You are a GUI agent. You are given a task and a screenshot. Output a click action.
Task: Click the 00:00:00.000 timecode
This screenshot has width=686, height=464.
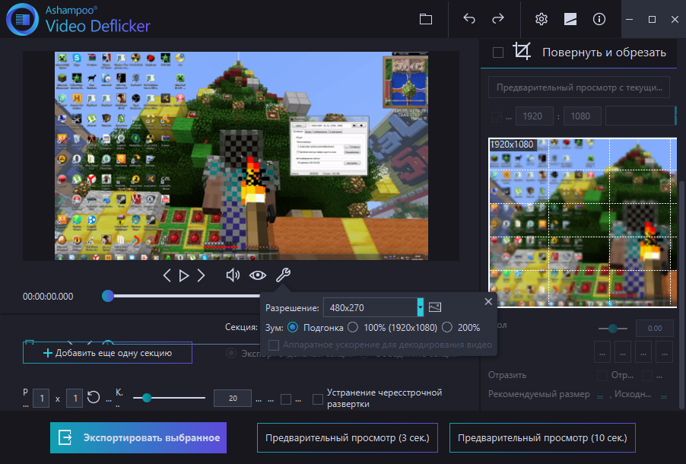48,297
